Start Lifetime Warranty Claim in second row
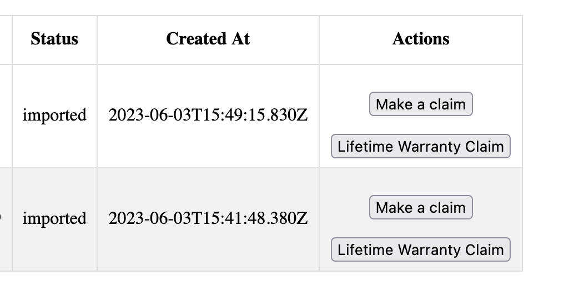The image size is (574, 290). pos(421,250)
